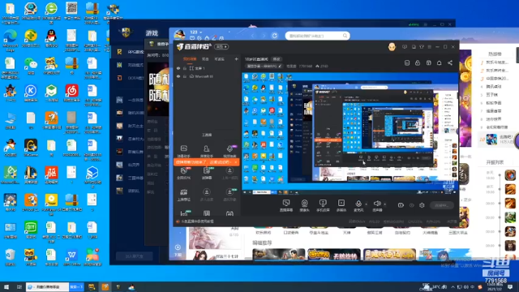Screen dimensions: 519x292
Task: Toggle eye visibility of first scene source
Action: click(178, 68)
